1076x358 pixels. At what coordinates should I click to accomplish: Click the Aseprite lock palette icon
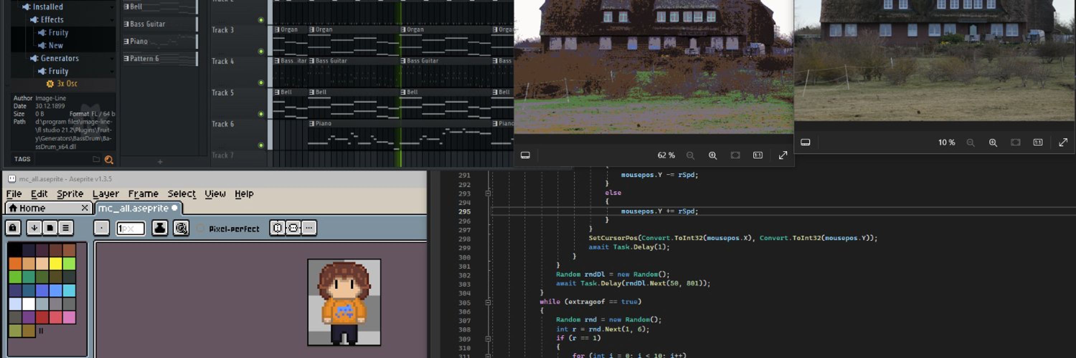click(13, 228)
